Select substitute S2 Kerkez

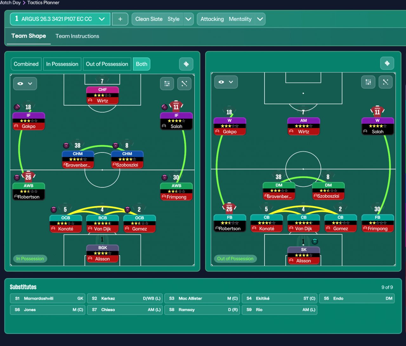tap(125, 298)
